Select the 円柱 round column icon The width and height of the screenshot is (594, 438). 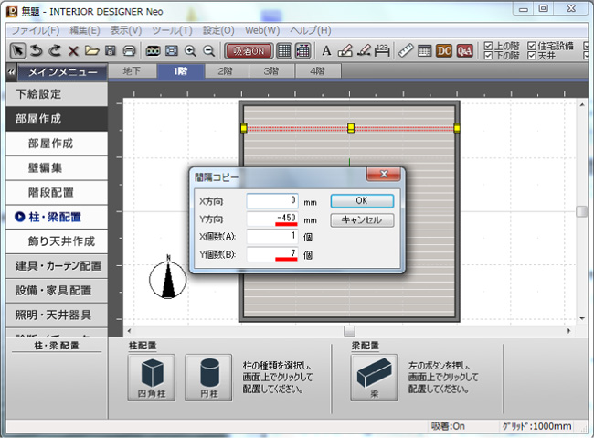click(206, 375)
